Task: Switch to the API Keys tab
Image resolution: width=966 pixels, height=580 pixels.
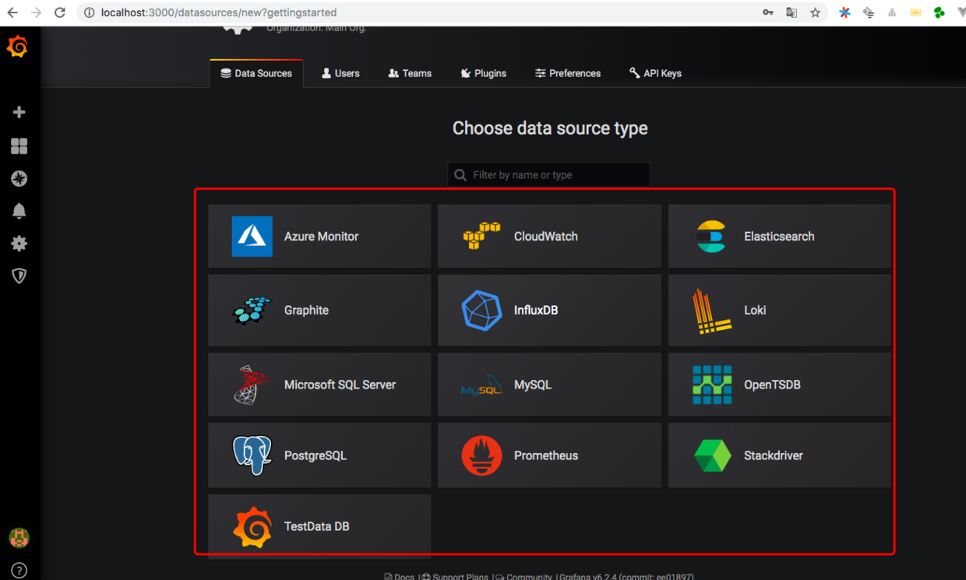Action: [655, 73]
